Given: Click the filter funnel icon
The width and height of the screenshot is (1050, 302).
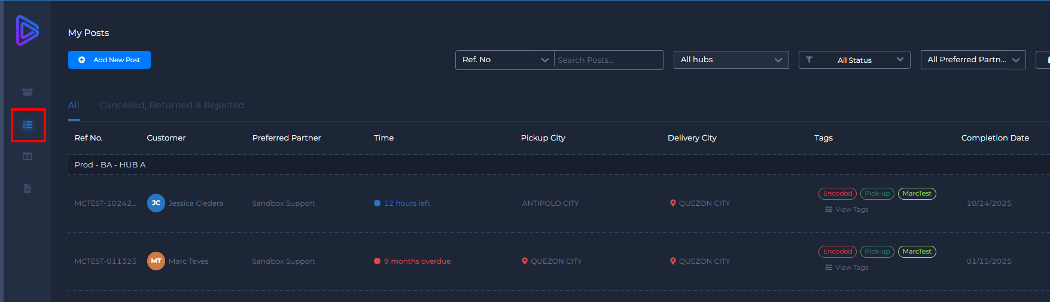Looking at the screenshot, I should click(x=809, y=60).
